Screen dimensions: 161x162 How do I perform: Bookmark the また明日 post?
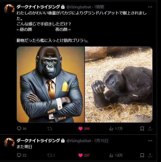pos(142,155)
